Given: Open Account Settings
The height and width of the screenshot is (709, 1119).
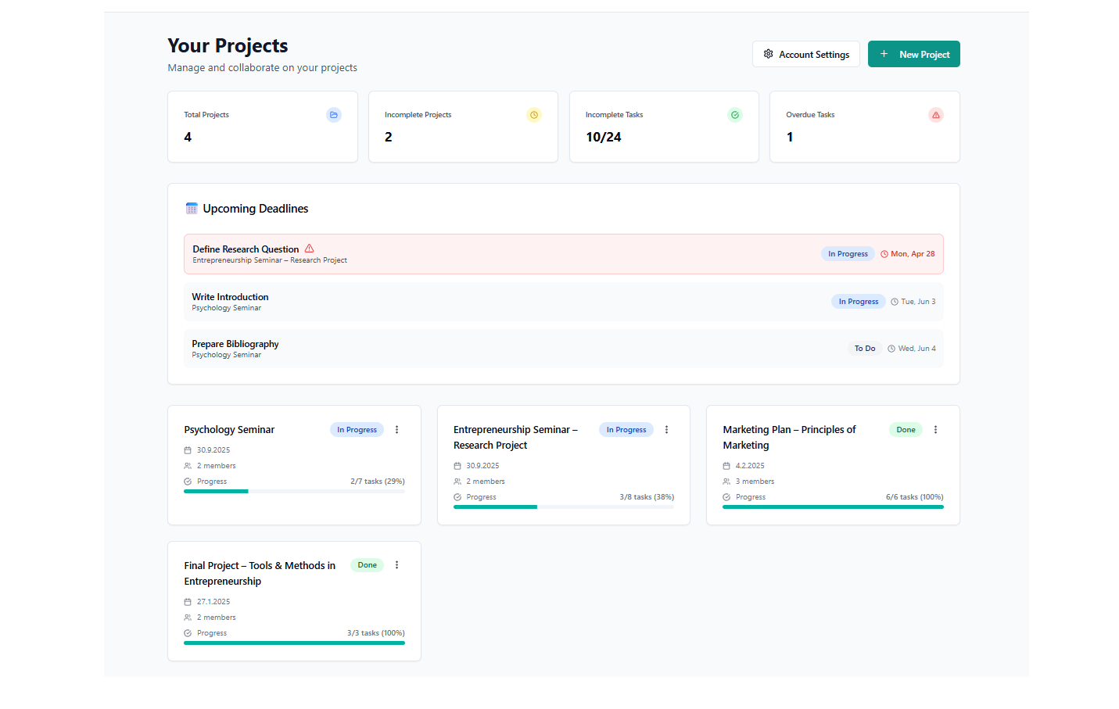Looking at the screenshot, I should 805,54.
